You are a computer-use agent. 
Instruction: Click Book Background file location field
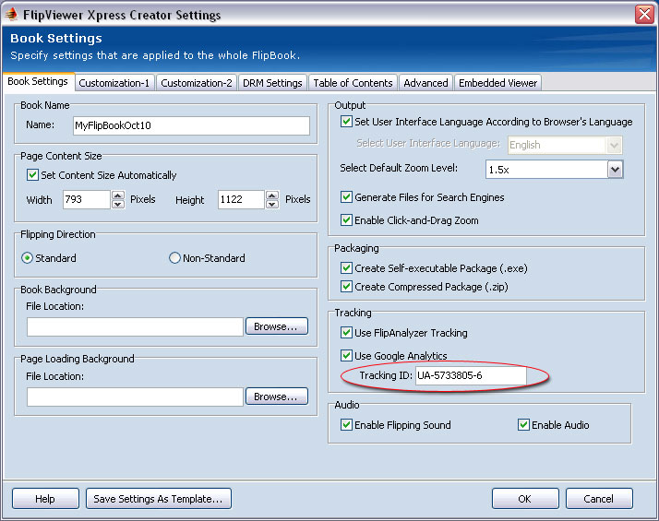pyautogui.click(x=135, y=326)
